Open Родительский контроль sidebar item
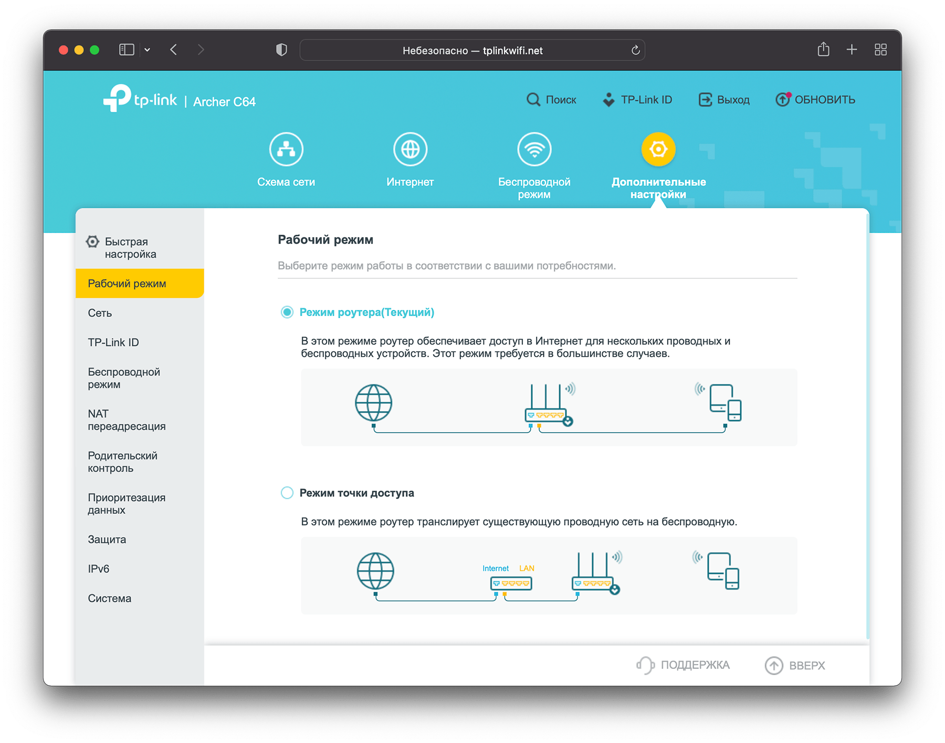This screenshot has width=945, height=743. (x=122, y=462)
